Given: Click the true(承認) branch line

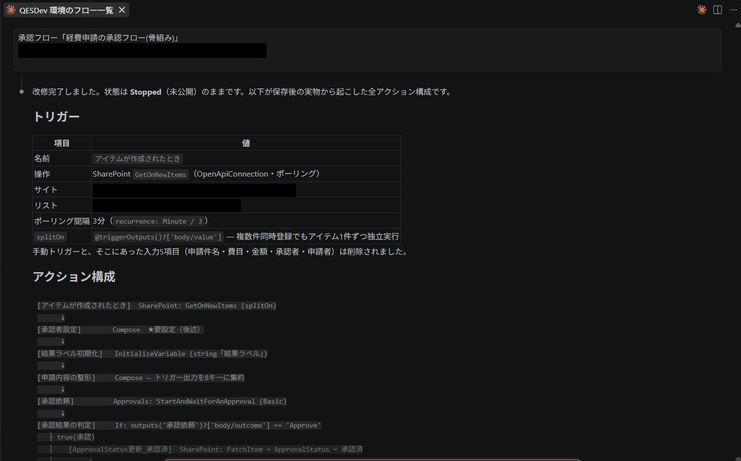Looking at the screenshot, I should coord(76,437).
